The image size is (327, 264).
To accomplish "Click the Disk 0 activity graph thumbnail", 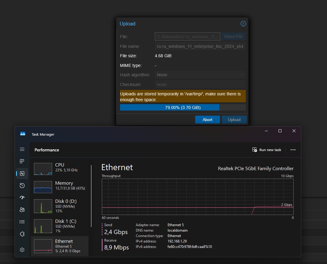I will tap(43, 206).
